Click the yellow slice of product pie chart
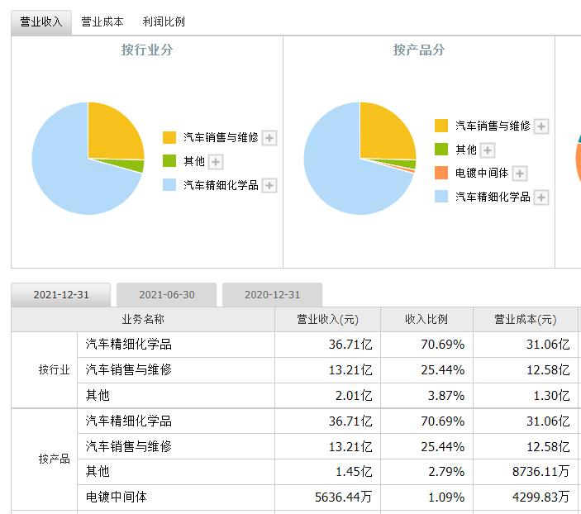This screenshot has width=581, height=514. (x=384, y=132)
